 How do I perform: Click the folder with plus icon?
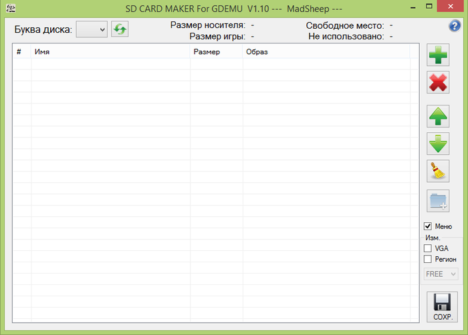click(x=439, y=200)
